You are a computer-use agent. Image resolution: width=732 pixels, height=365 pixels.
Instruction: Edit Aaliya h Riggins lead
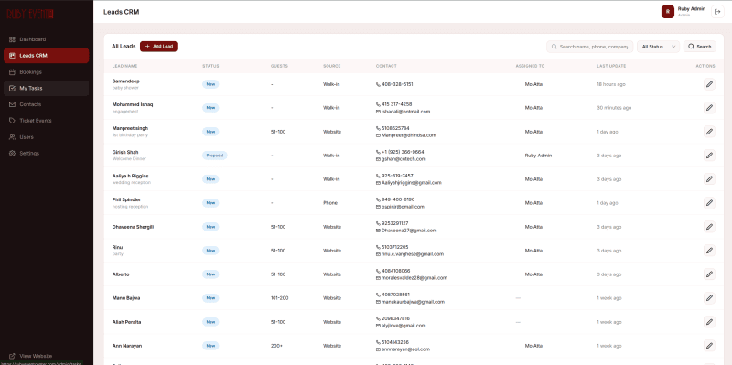(x=709, y=179)
